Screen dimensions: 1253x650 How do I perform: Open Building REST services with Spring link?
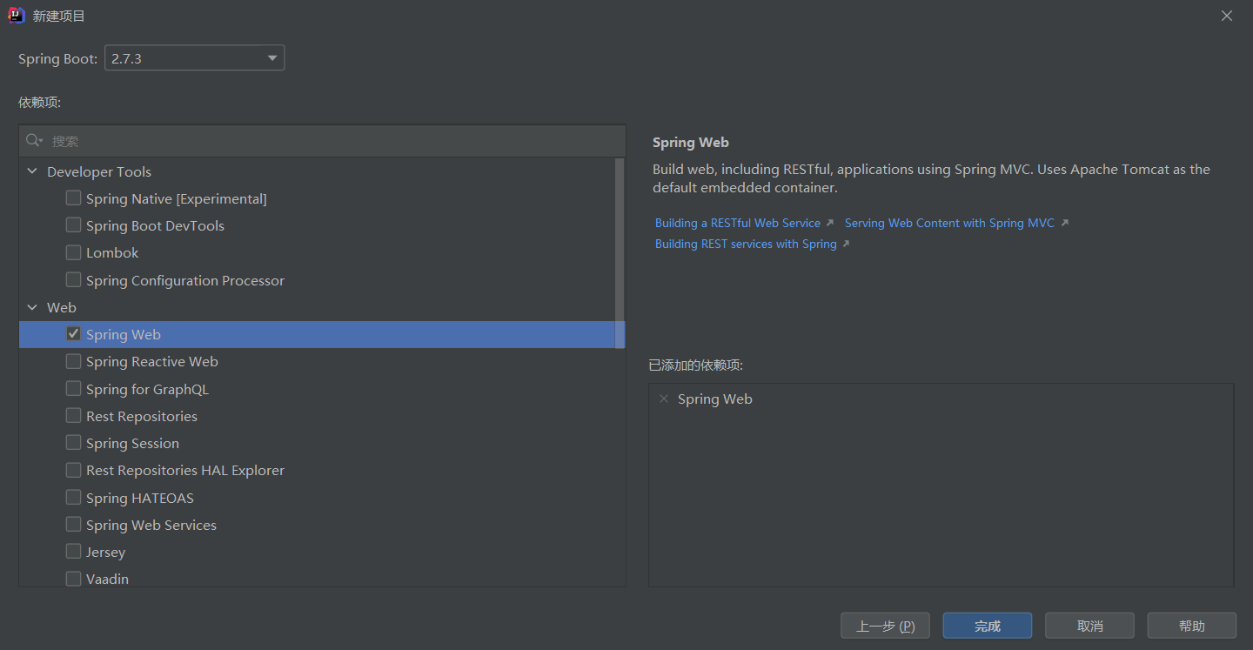click(x=746, y=244)
